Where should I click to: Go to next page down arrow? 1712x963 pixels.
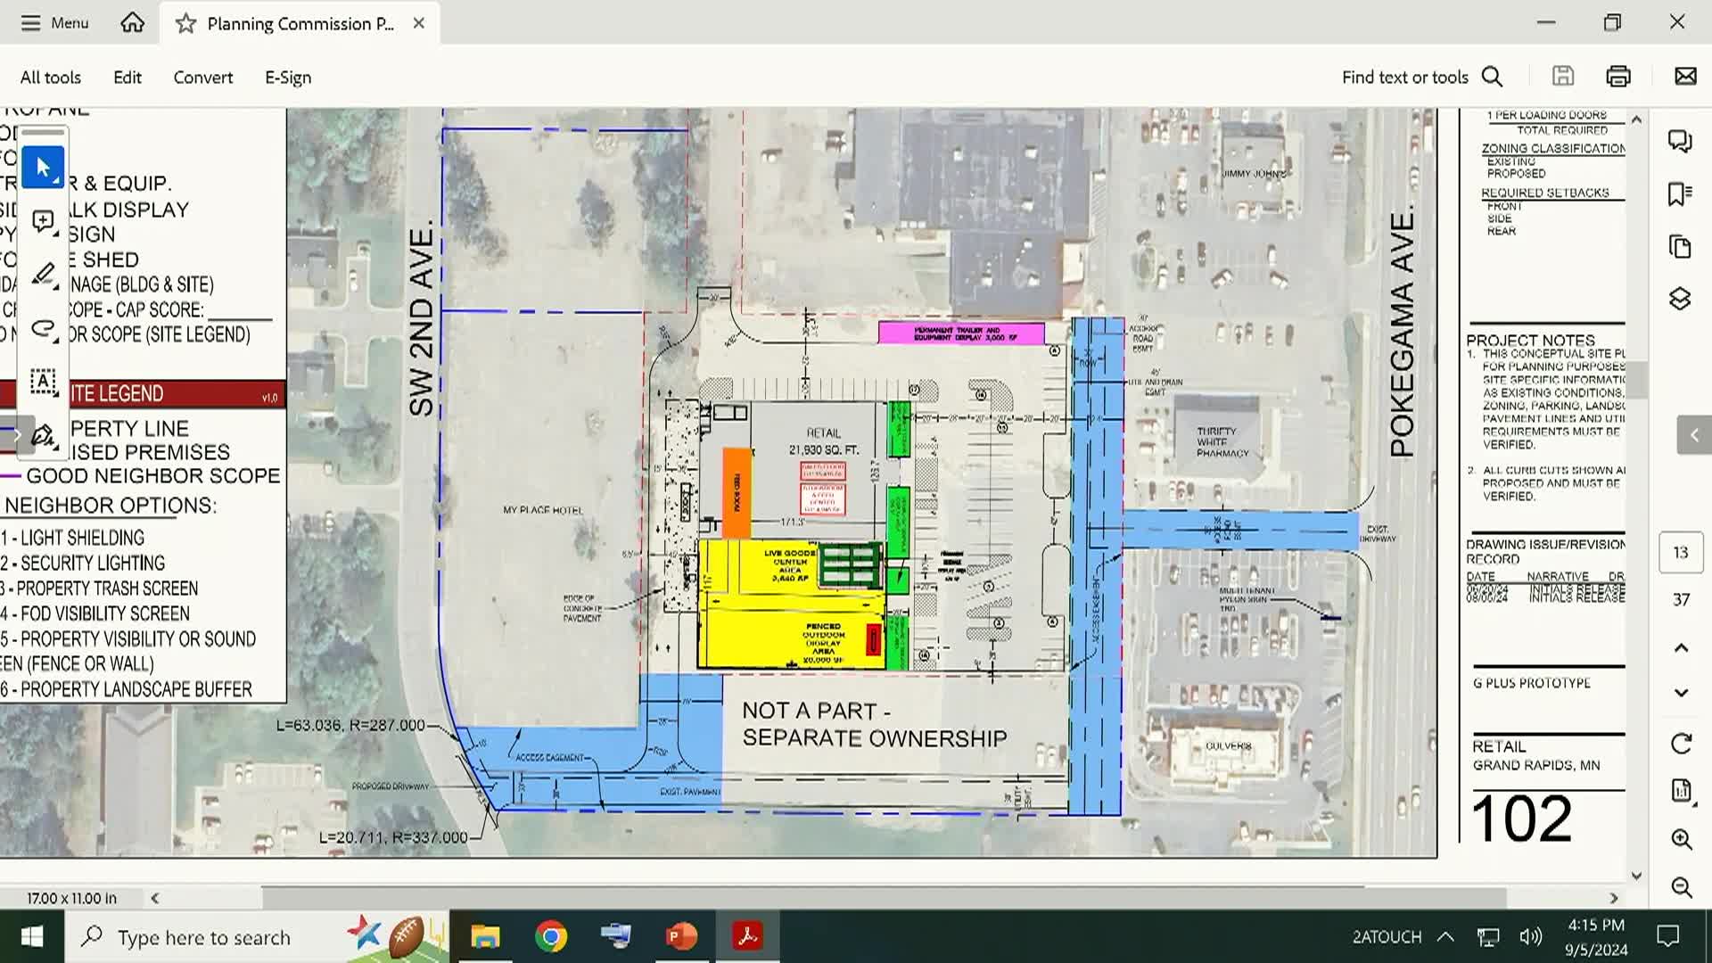[x=1681, y=693]
